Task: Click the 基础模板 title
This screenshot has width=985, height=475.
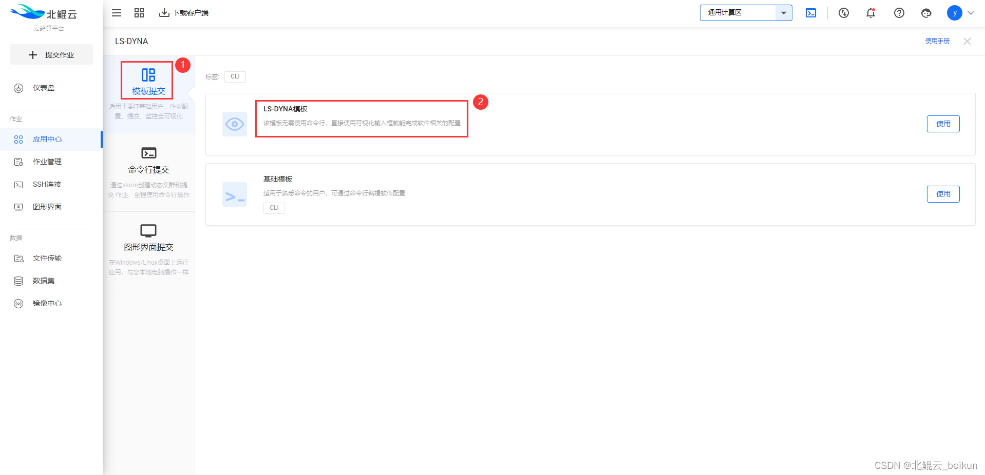Action: click(278, 179)
